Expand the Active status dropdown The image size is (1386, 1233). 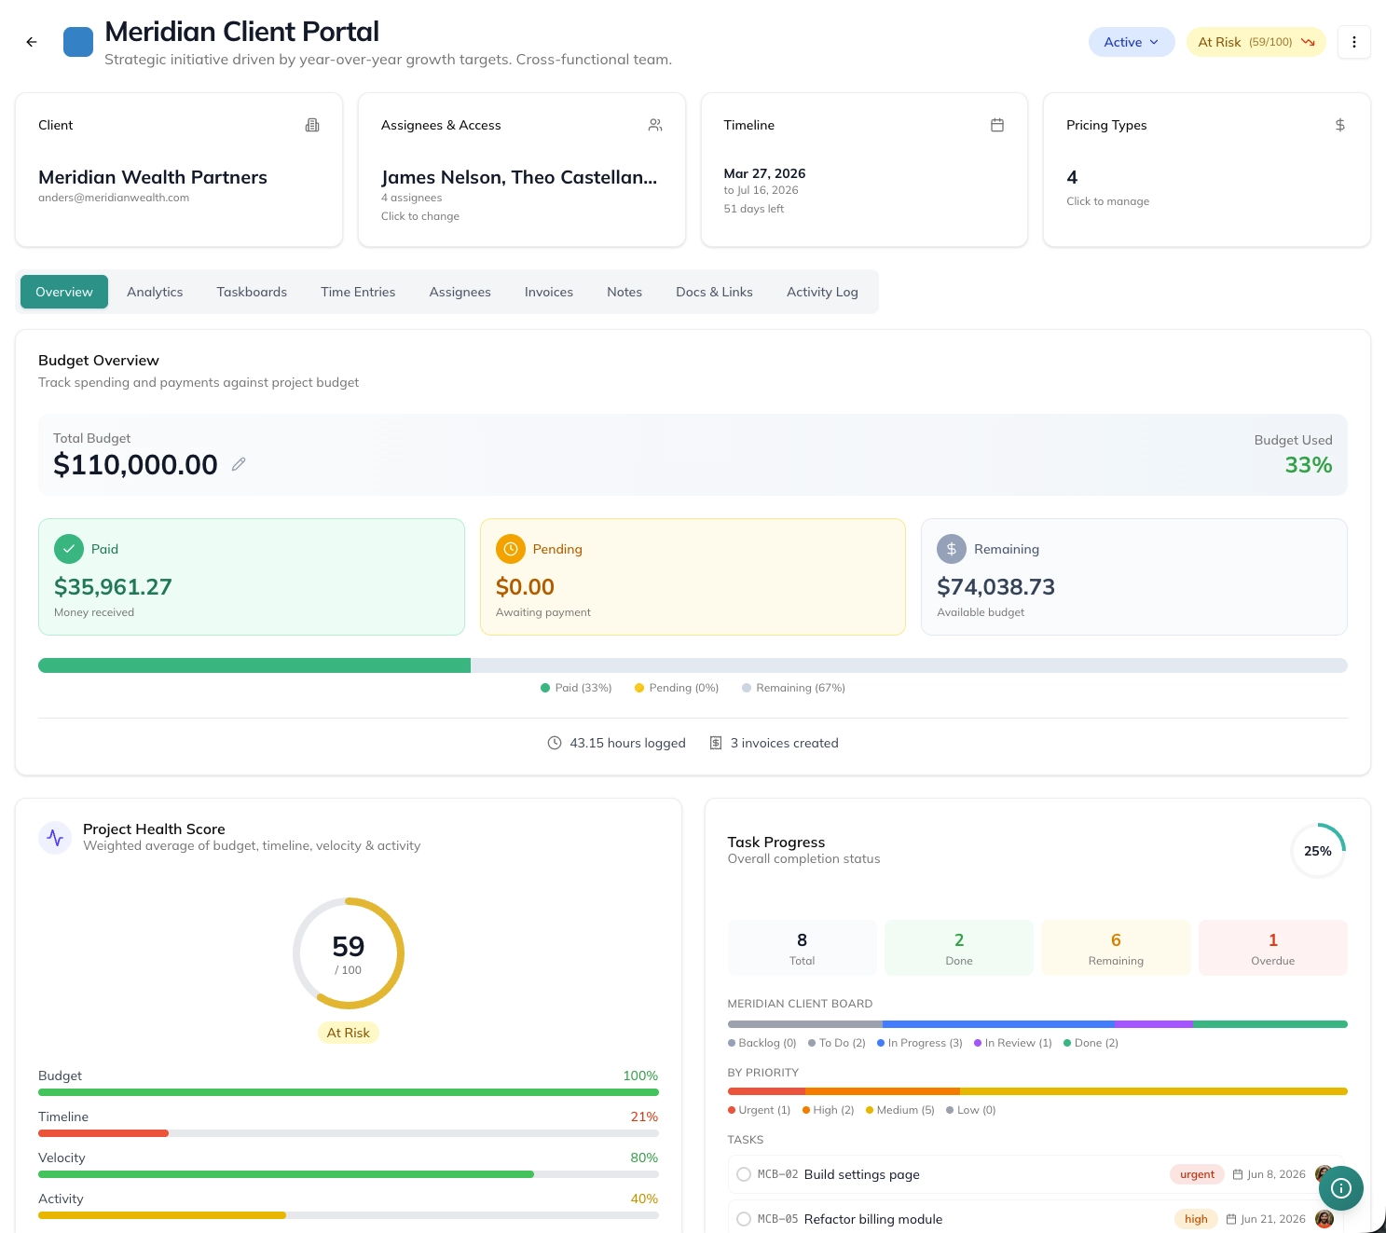(x=1132, y=42)
